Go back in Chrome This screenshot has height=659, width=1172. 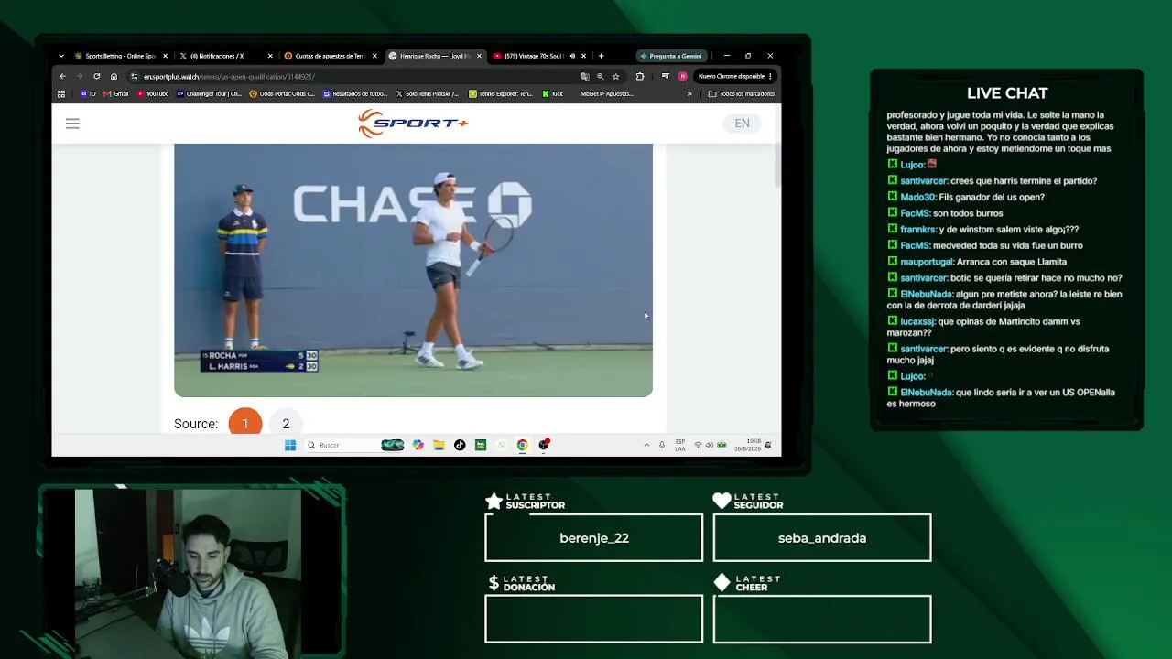point(62,76)
